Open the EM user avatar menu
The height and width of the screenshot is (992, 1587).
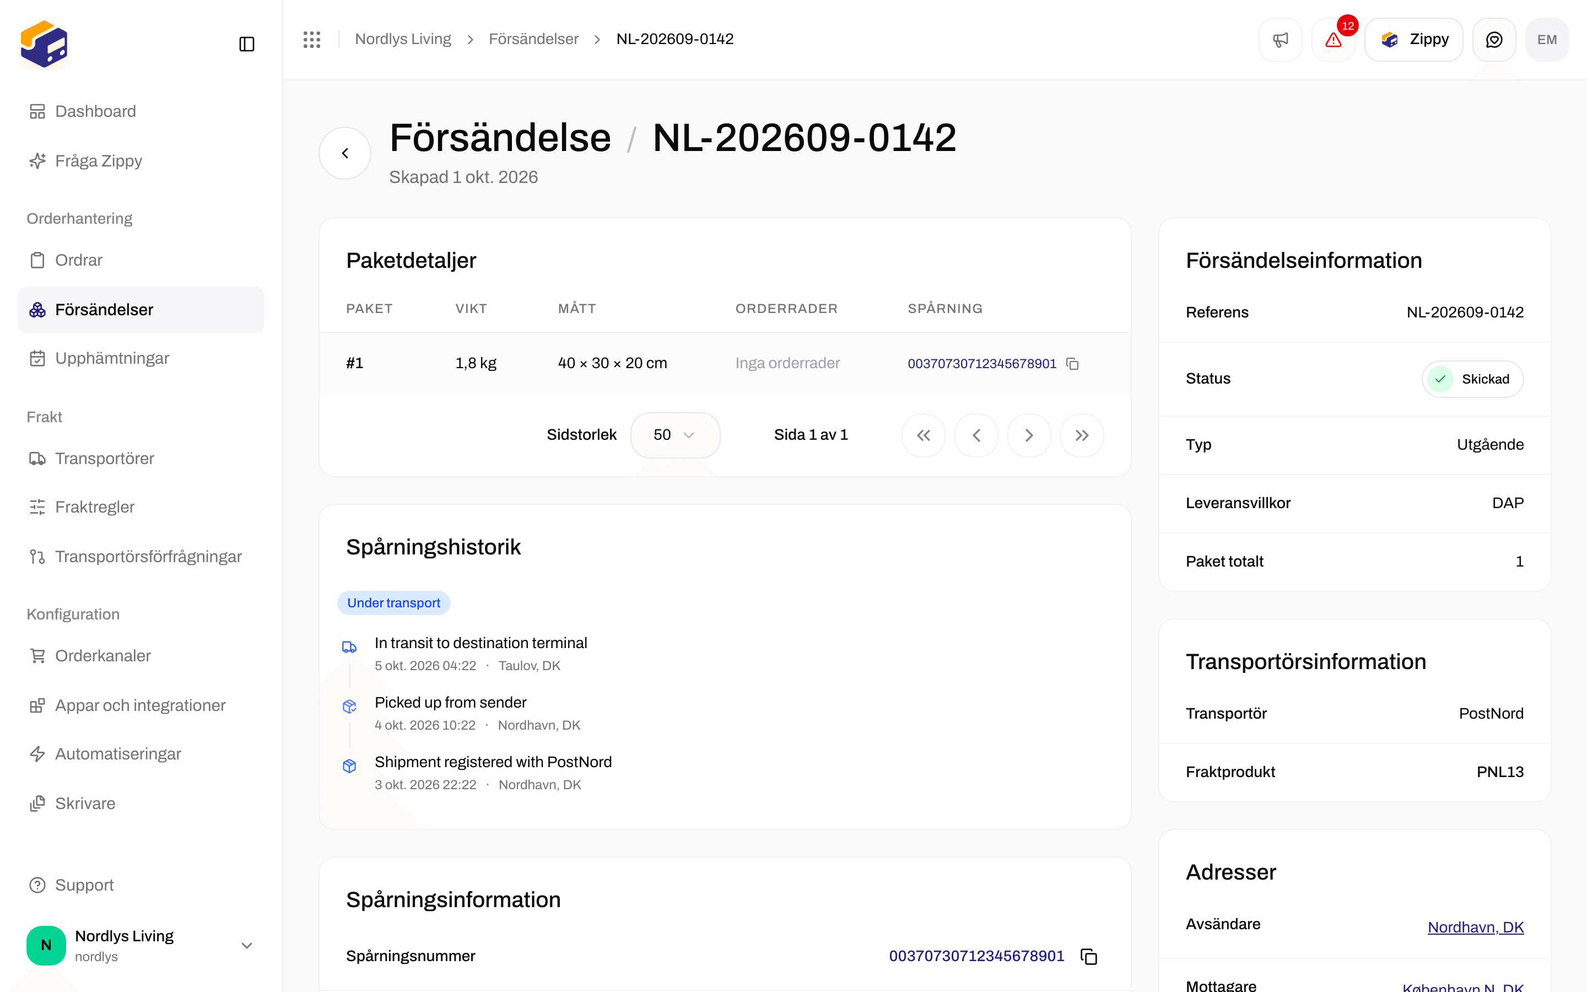pyautogui.click(x=1547, y=39)
